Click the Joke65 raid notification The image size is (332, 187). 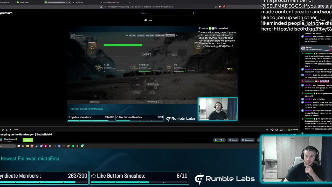(316, 48)
